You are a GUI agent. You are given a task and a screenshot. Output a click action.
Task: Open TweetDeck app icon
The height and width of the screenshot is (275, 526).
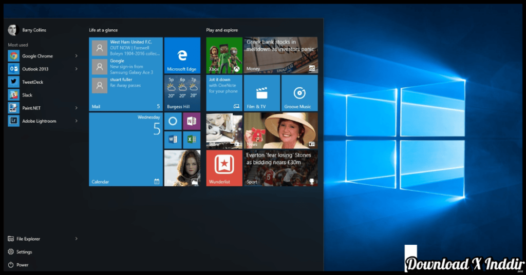(x=13, y=82)
